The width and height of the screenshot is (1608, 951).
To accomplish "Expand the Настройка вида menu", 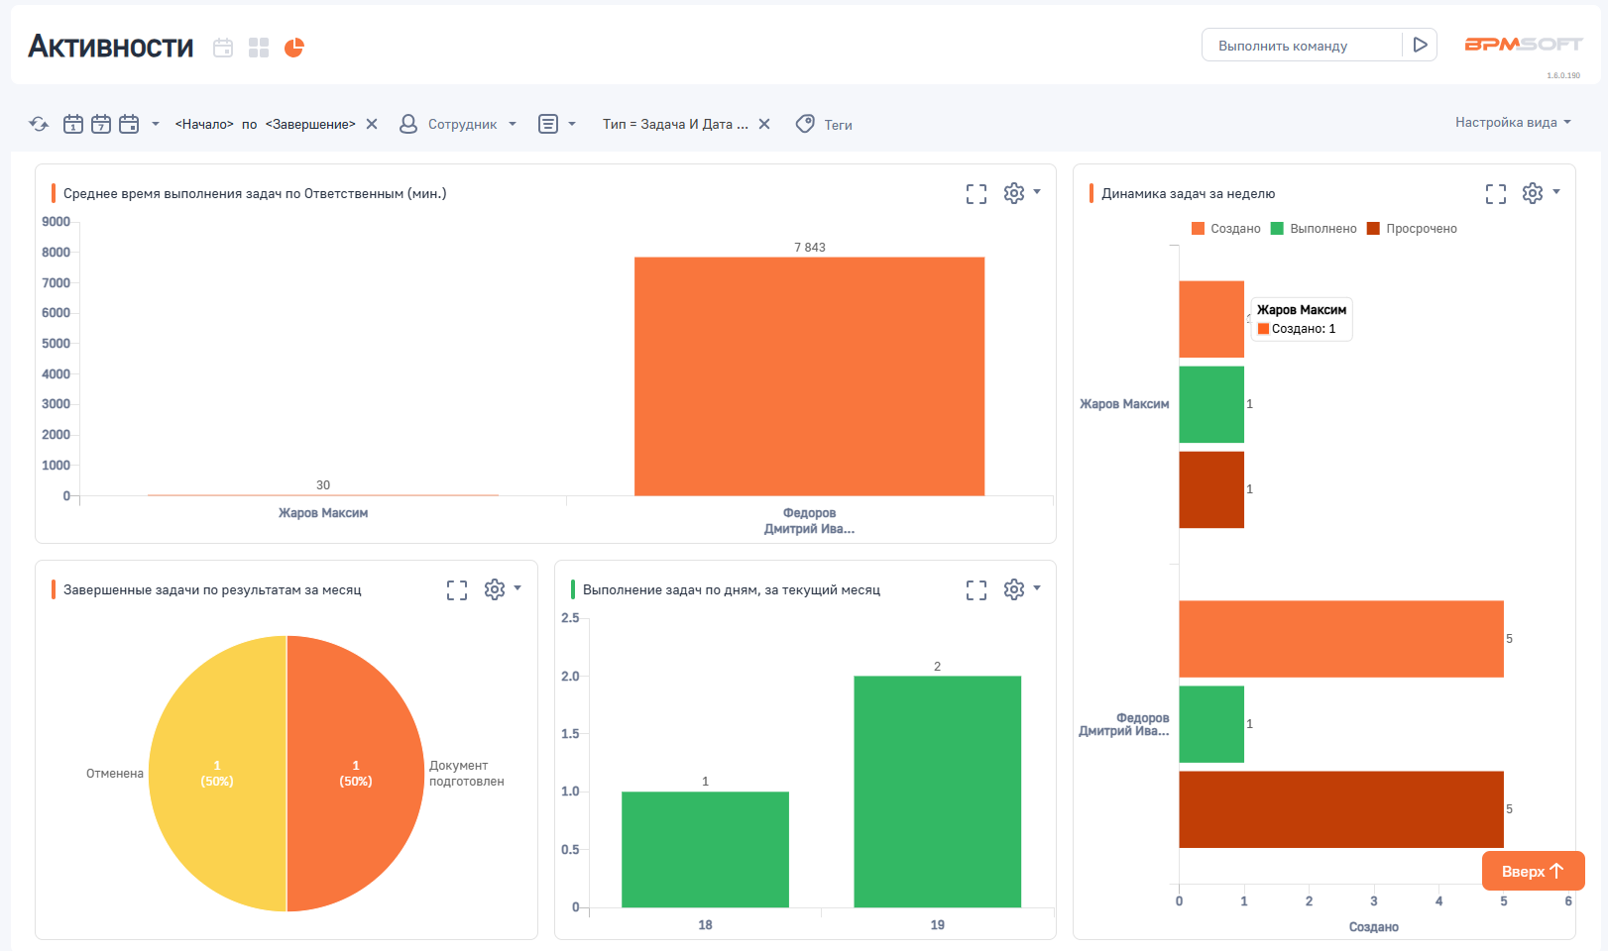I will (x=1513, y=123).
